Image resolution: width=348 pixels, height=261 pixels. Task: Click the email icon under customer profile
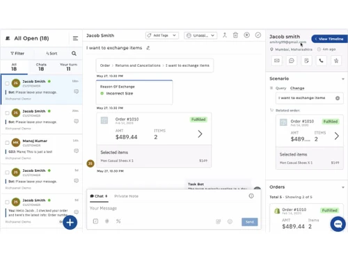click(277, 61)
